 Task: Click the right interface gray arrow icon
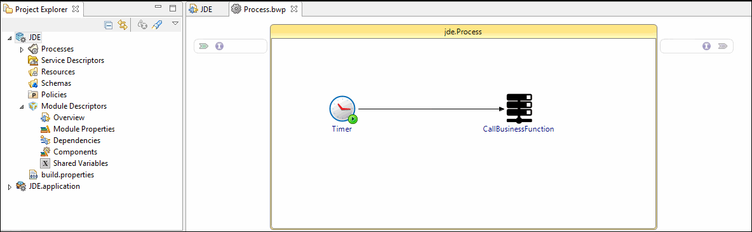722,46
